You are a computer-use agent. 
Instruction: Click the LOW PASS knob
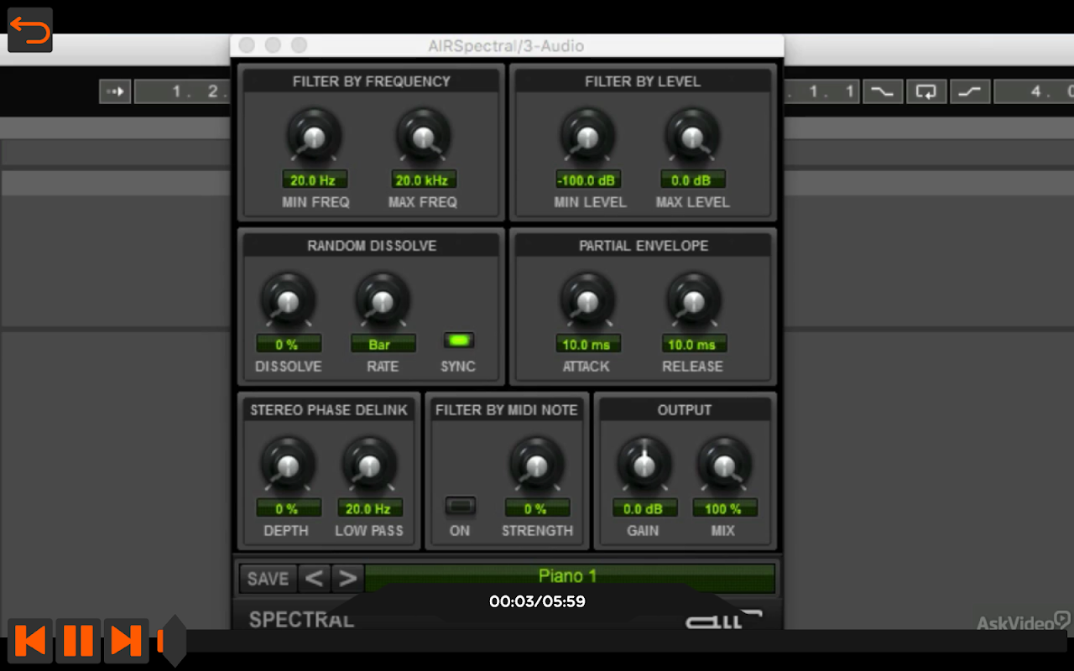(368, 465)
